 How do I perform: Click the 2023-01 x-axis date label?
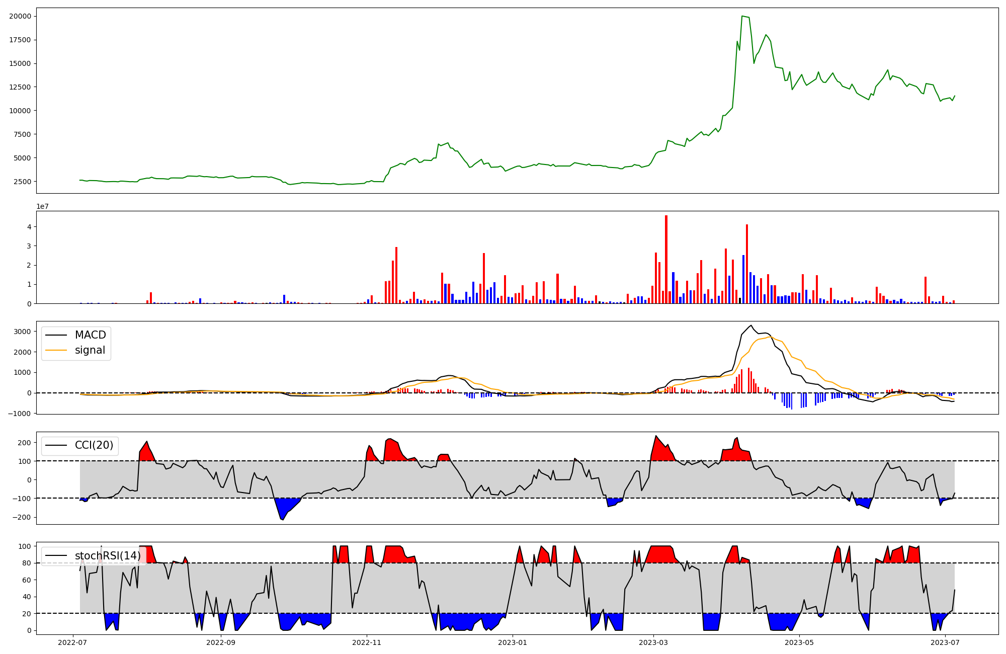[x=513, y=642]
